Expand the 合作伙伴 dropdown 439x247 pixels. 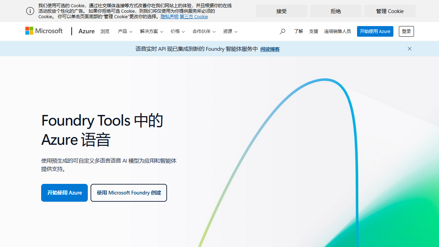coord(204,31)
